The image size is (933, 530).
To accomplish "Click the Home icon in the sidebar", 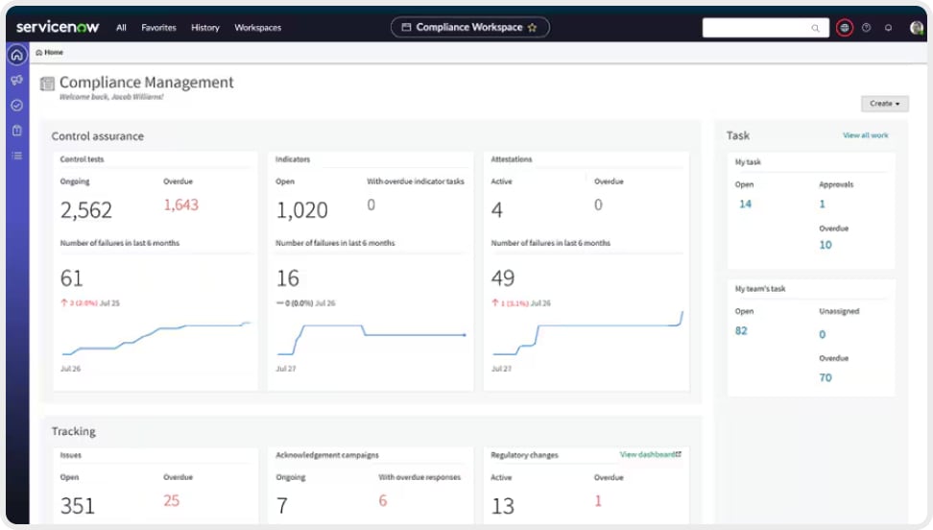I will (x=16, y=55).
